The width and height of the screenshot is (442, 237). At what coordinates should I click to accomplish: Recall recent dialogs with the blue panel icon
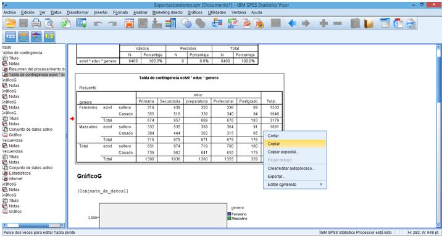81,23
